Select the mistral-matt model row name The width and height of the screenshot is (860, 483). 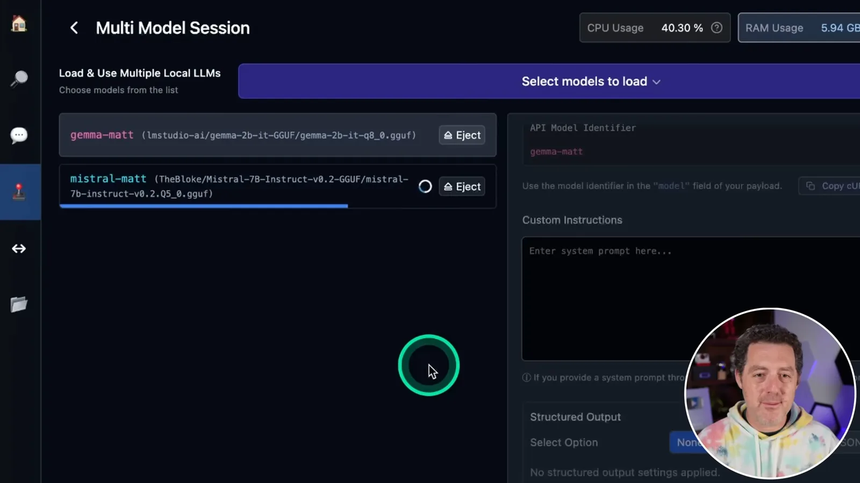click(108, 179)
